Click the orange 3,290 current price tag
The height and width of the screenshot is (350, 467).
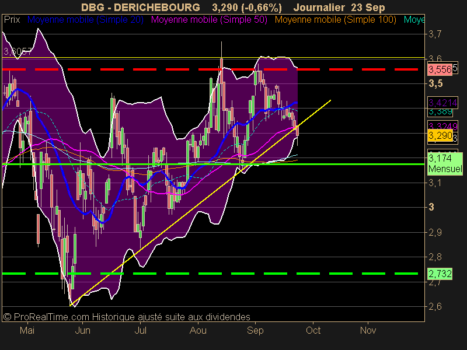point(440,136)
